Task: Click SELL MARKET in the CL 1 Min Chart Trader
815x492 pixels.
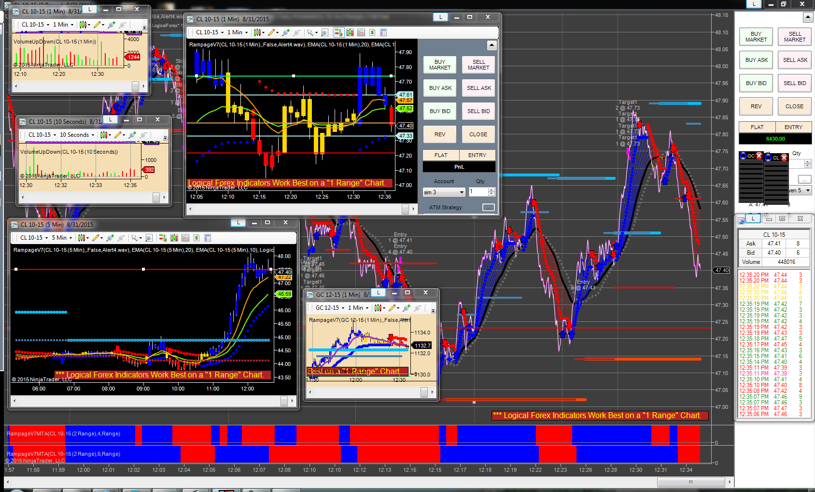Action: (478, 65)
